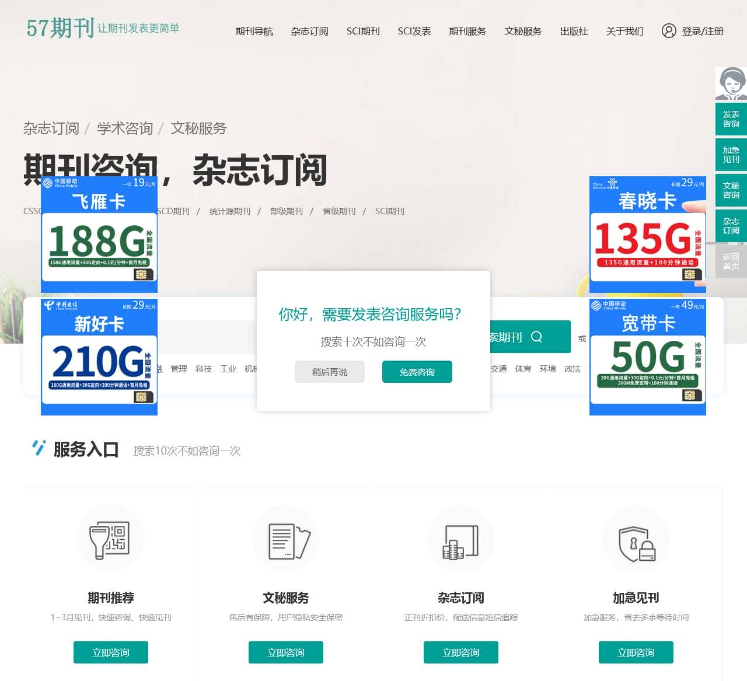Click 发表咨询 in the side panel

[731, 119]
